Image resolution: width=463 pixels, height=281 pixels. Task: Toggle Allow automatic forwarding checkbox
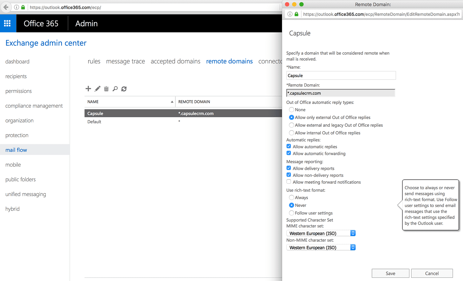point(289,153)
